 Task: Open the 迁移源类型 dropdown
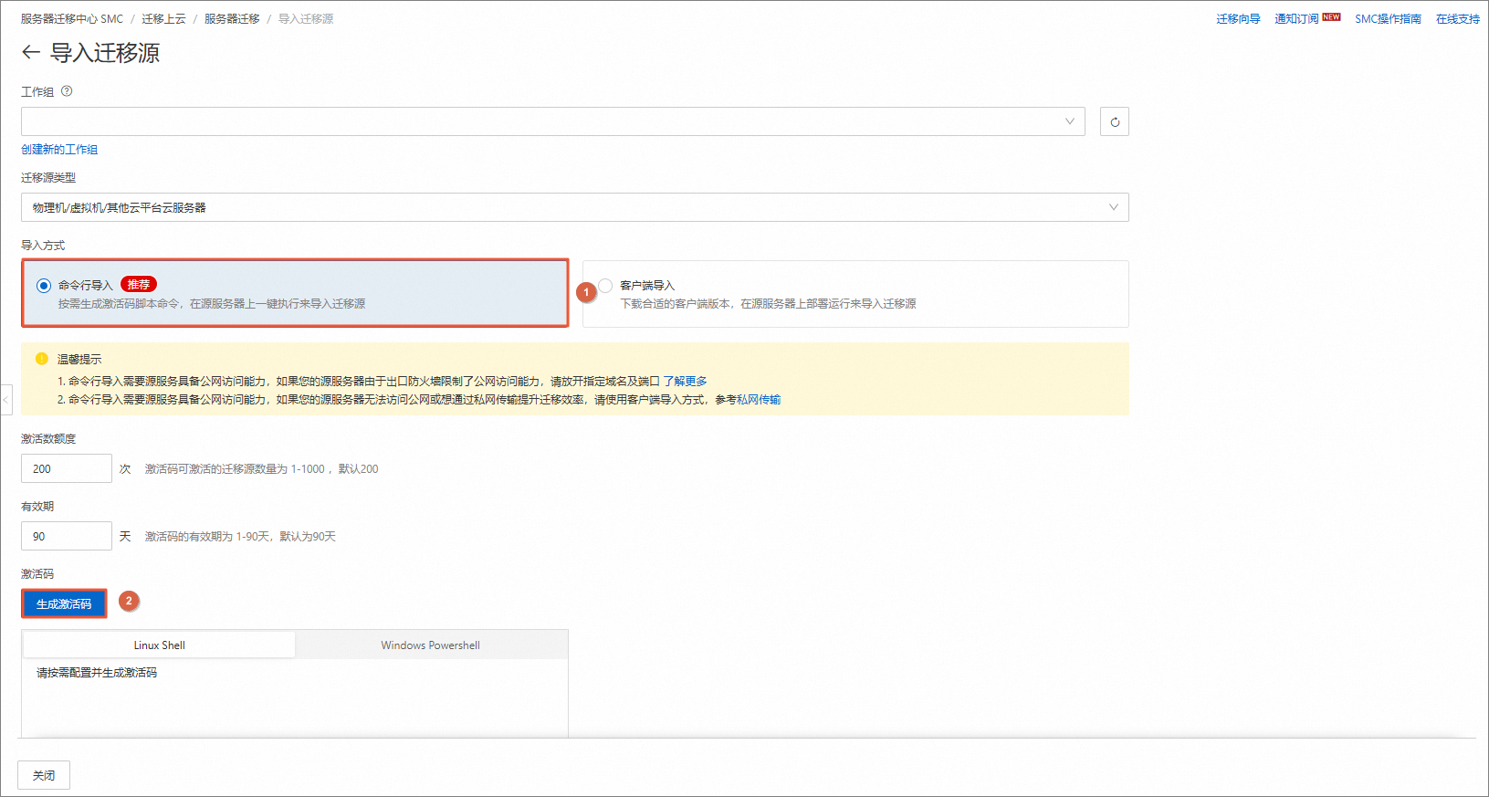[575, 207]
